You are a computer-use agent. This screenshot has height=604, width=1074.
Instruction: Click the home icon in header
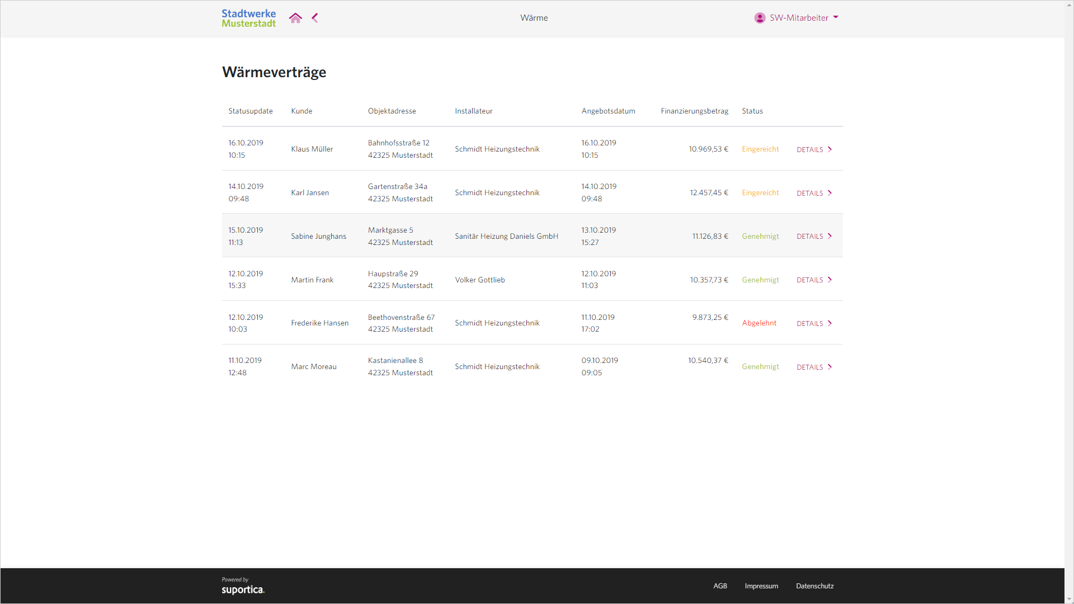click(295, 18)
